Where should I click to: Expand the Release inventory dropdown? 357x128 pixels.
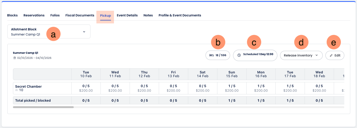click(x=301, y=55)
